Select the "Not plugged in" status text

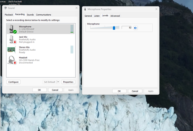tap(27, 42)
